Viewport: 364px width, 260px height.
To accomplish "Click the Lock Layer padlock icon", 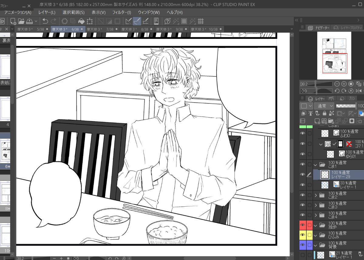I will click(325, 113).
